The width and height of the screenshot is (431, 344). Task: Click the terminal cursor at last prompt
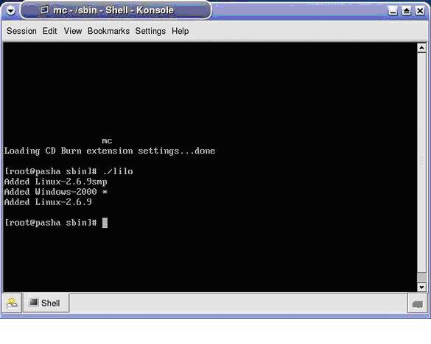[105, 223]
